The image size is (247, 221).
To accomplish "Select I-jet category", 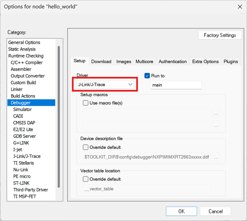I will tap(18, 150).
